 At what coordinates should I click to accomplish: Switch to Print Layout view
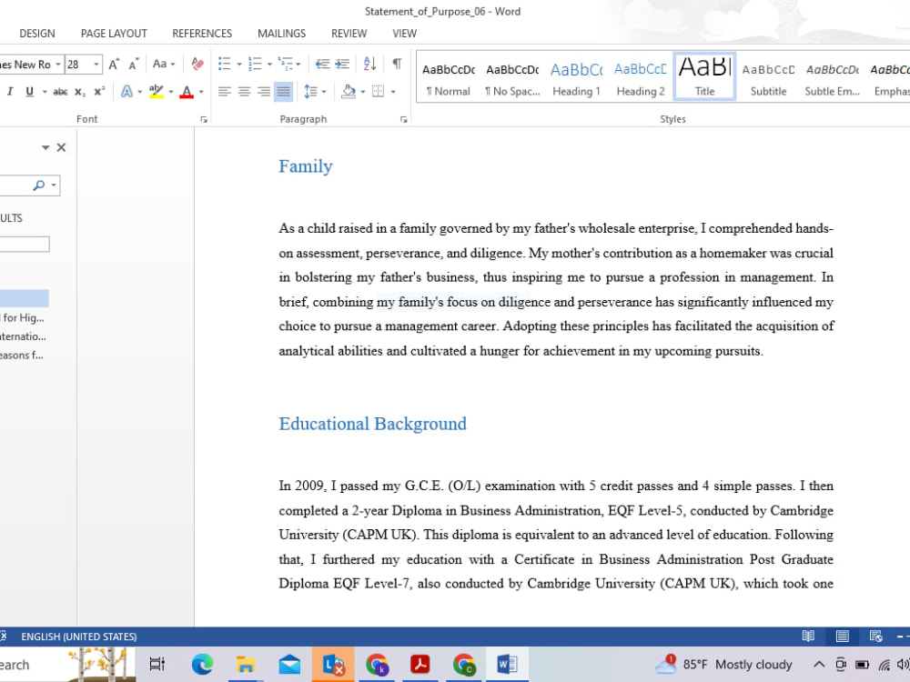[x=842, y=637]
